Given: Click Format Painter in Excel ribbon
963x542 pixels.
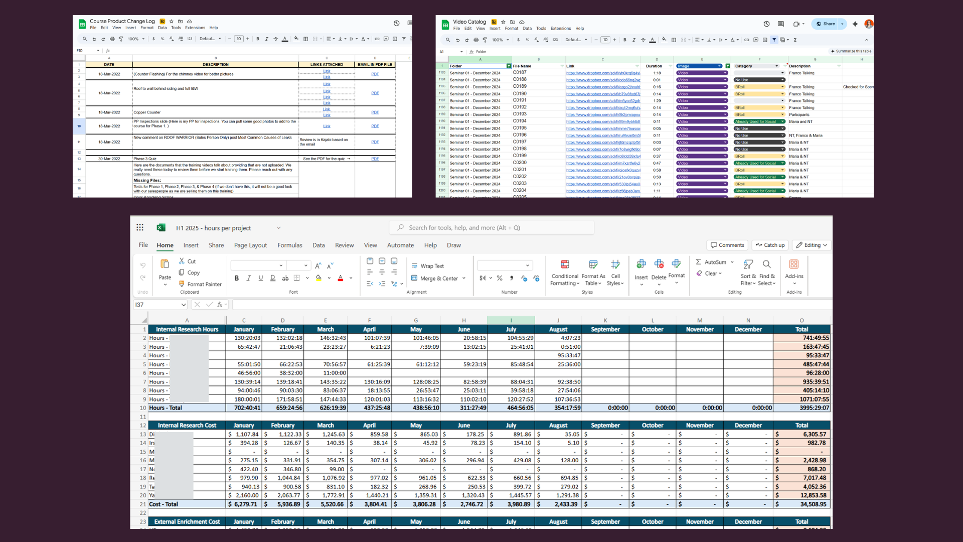Looking at the screenshot, I should click(200, 284).
